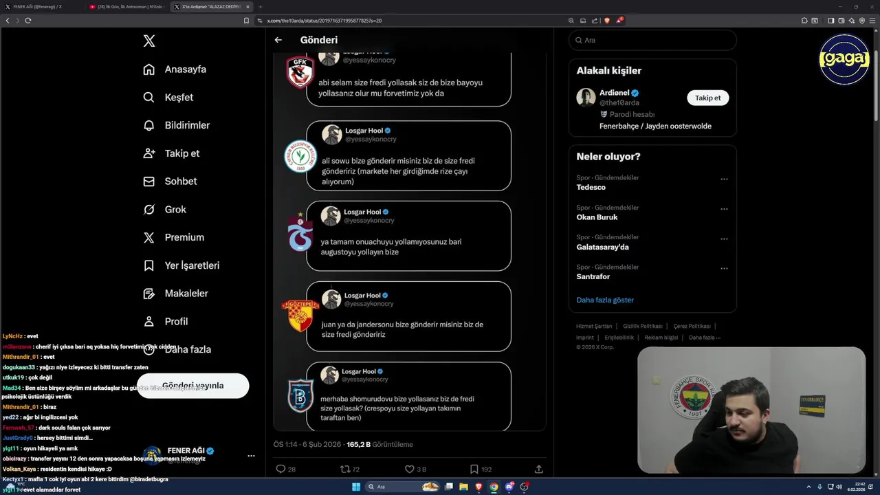880x495 pixels.
Task: Open the Galatasaray'da trending topic
Action: (x=602, y=247)
